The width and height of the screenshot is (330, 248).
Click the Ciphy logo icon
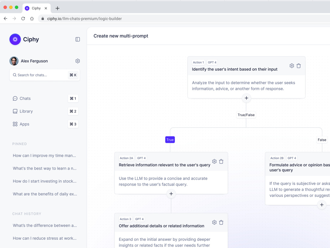tap(15, 39)
